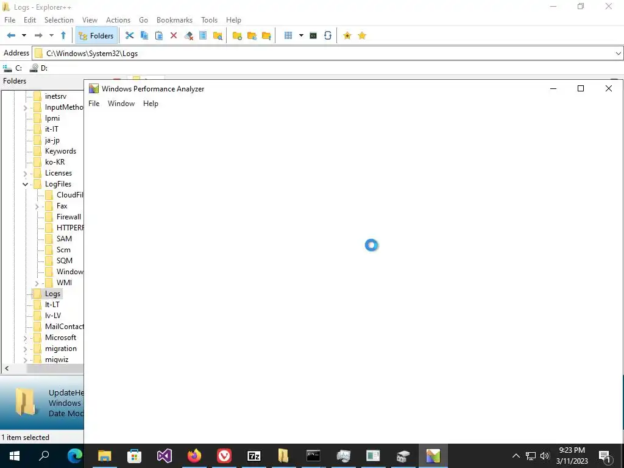Open the Explorer++ Help menu

(233, 20)
